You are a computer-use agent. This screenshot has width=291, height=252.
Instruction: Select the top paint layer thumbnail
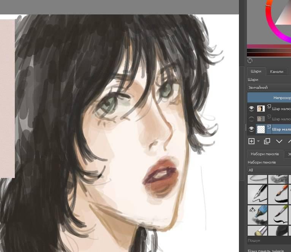261,109
